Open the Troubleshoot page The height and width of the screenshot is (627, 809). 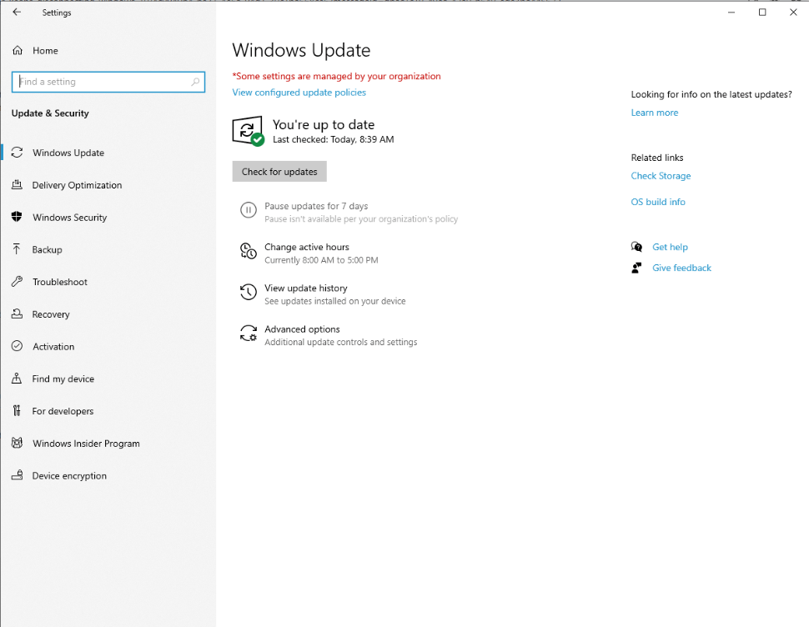click(60, 282)
